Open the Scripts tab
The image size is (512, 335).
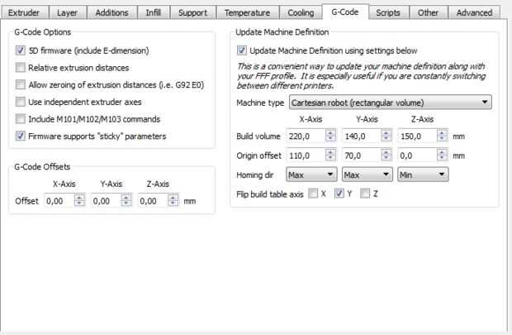click(x=388, y=12)
